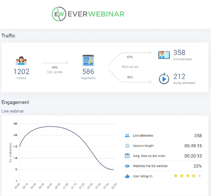Click the Live webinar subheading
This screenshot has height=196, width=211.
point(13,111)
